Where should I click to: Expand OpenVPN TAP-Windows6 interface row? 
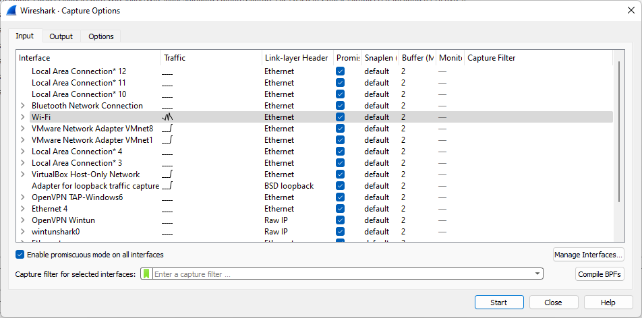click(23, 197)
